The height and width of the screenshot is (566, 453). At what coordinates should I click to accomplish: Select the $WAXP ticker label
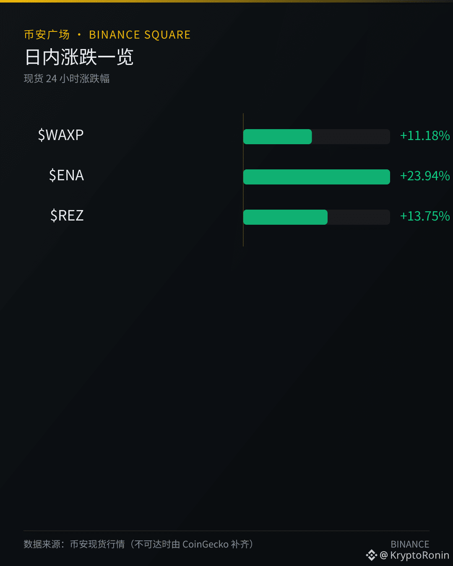tap(61, 135)
